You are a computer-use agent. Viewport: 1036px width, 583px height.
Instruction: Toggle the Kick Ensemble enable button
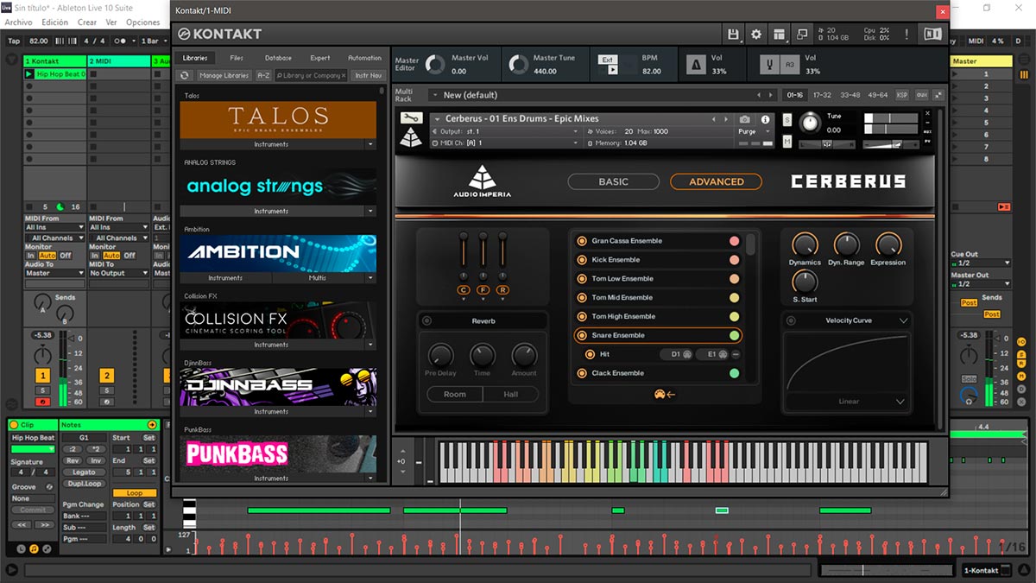(x=582, y=260)
